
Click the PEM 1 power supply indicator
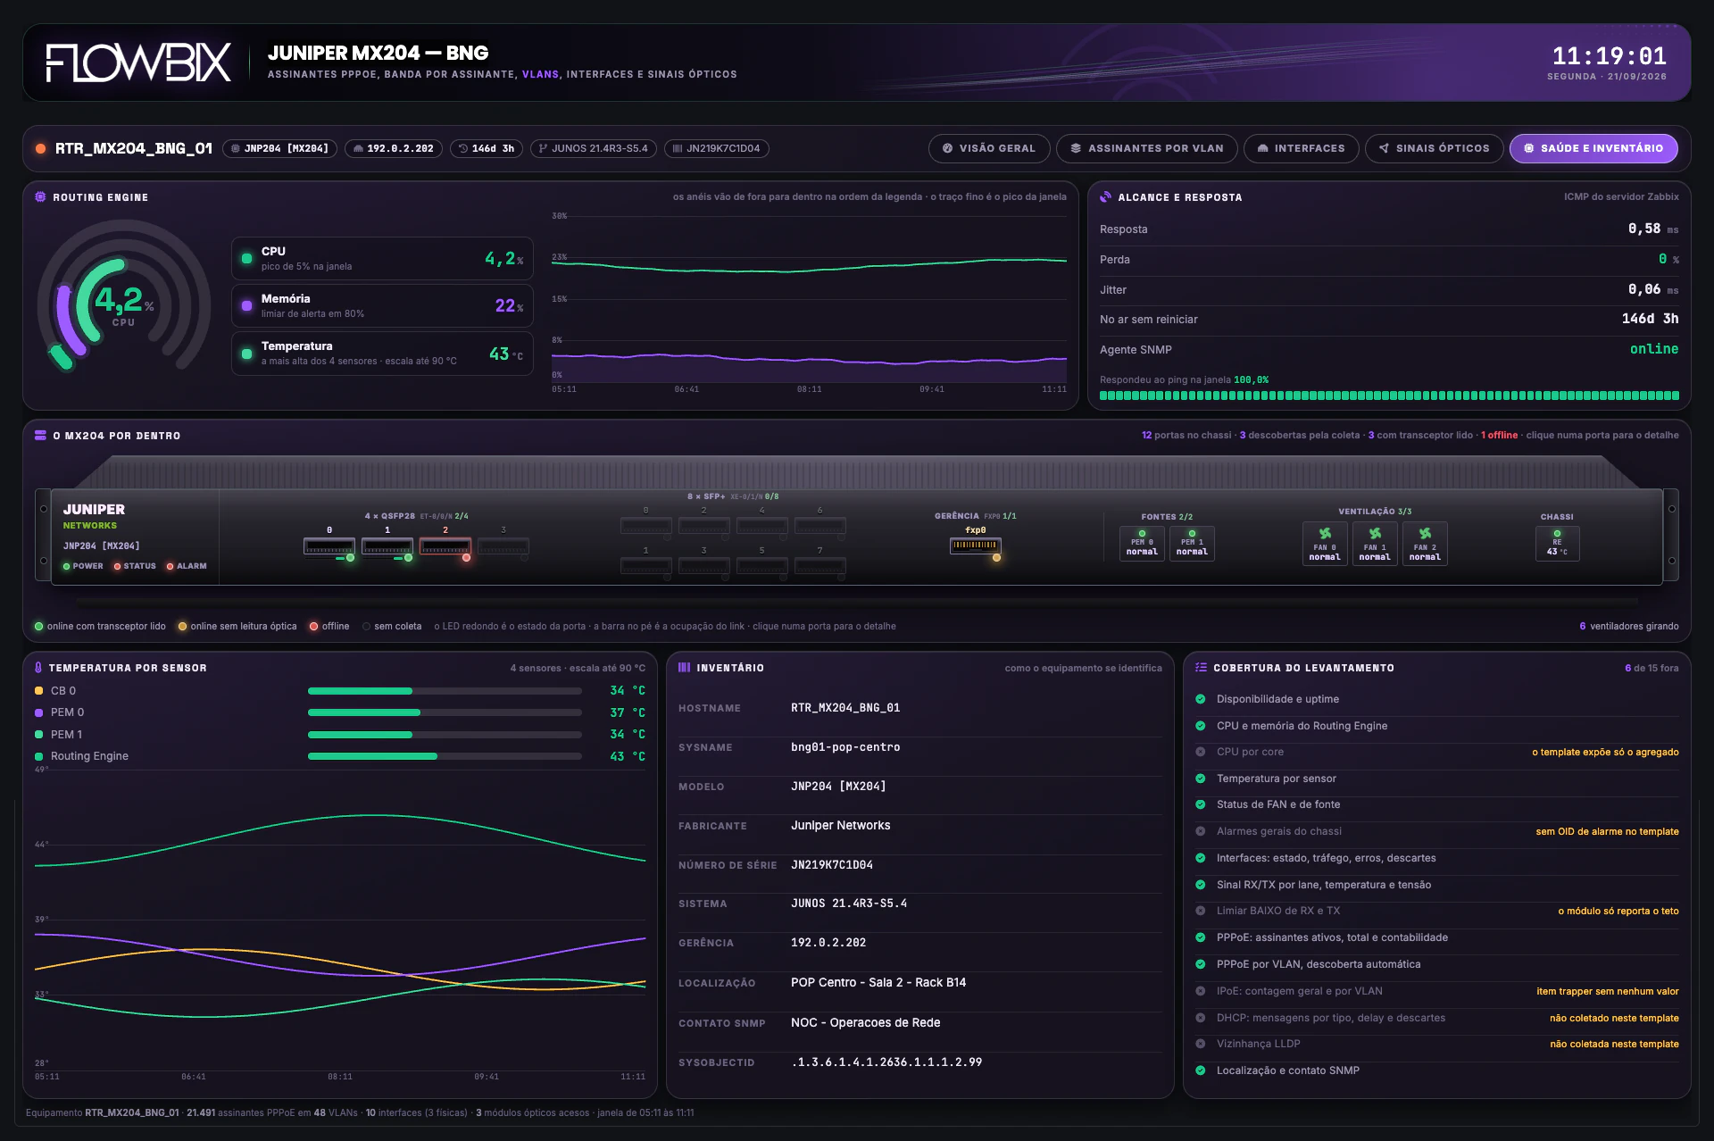pos(1192,543)
